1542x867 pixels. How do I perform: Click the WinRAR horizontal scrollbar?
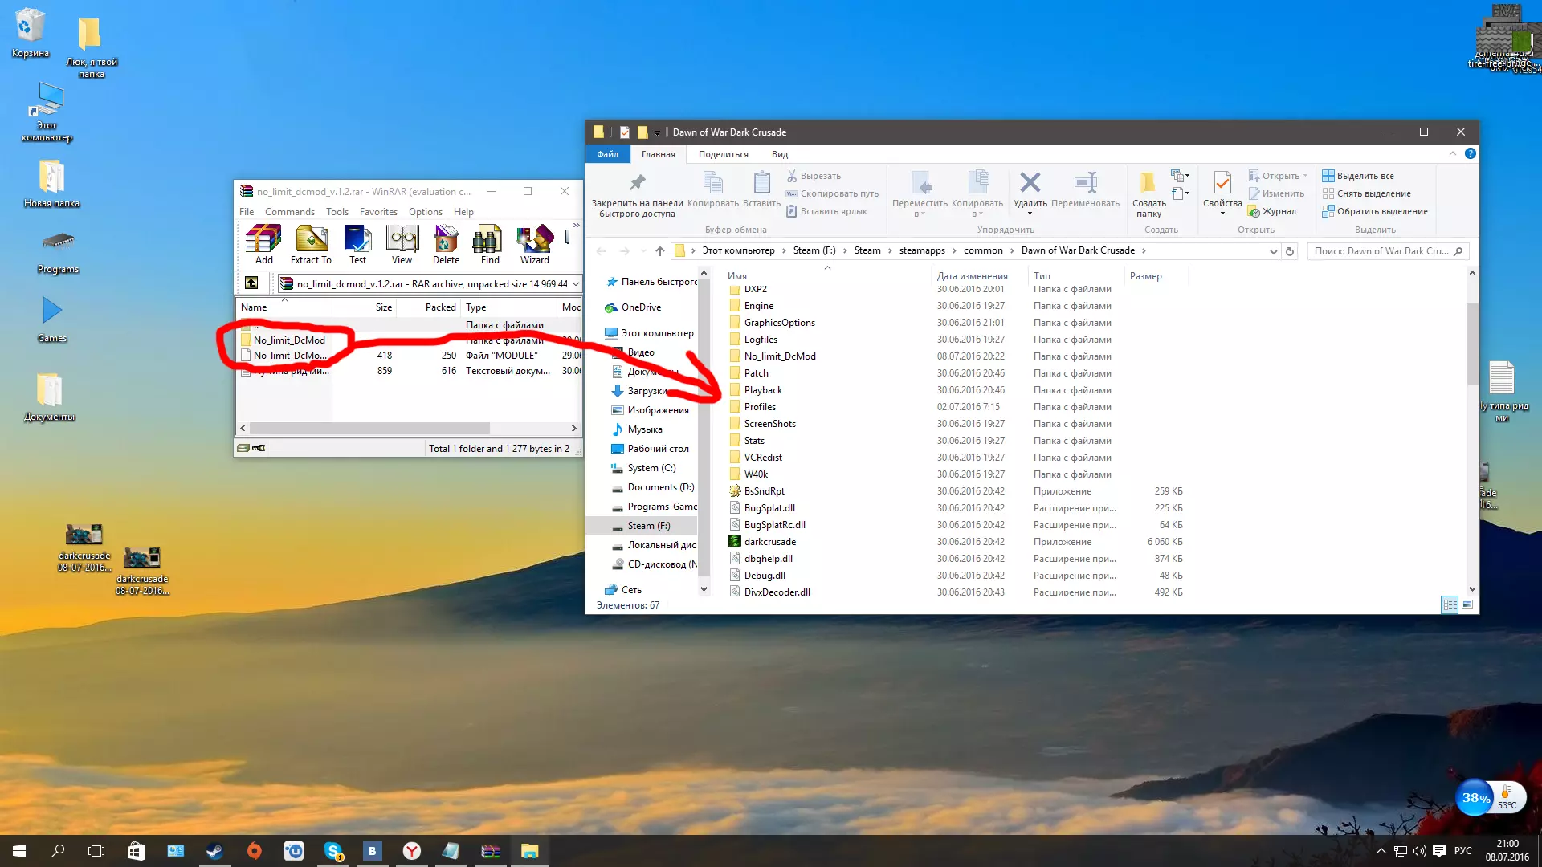(369, 429)
